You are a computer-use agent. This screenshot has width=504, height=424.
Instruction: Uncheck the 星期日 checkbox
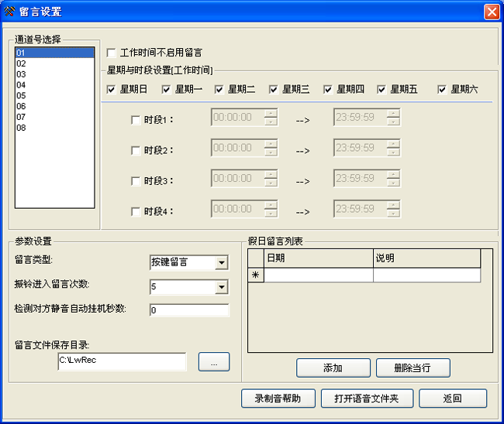[112, 90]
